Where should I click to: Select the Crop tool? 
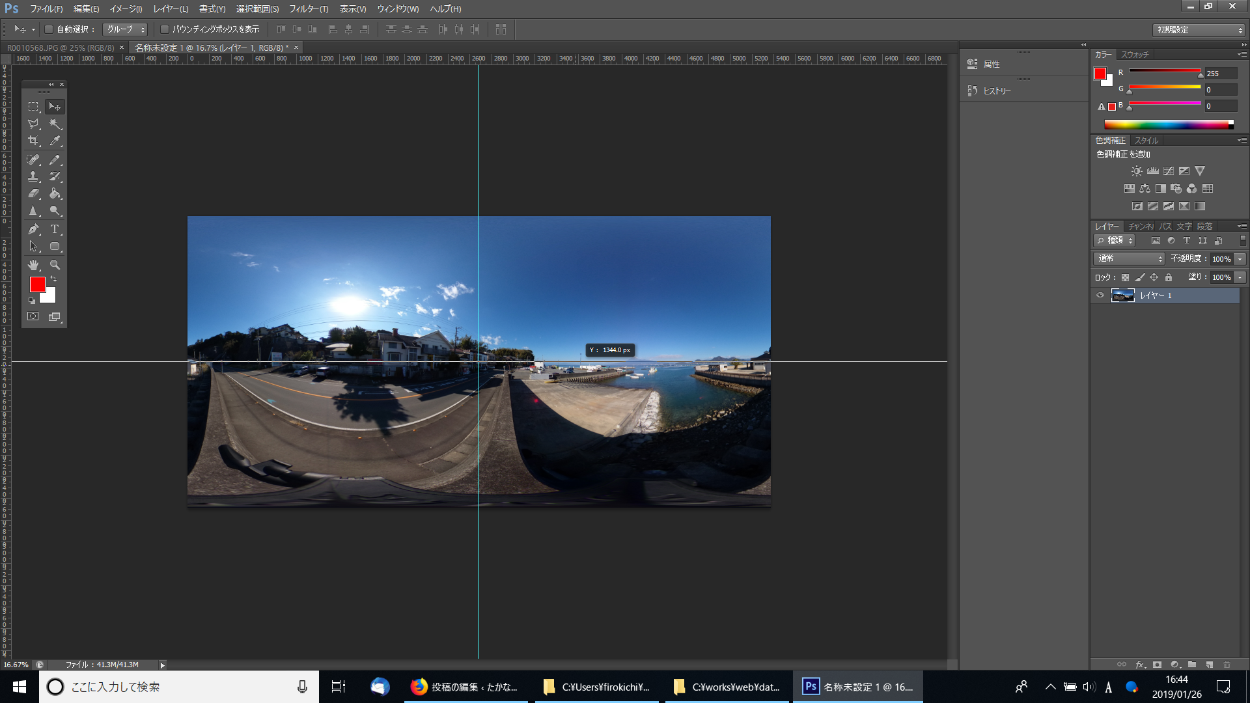33,141
